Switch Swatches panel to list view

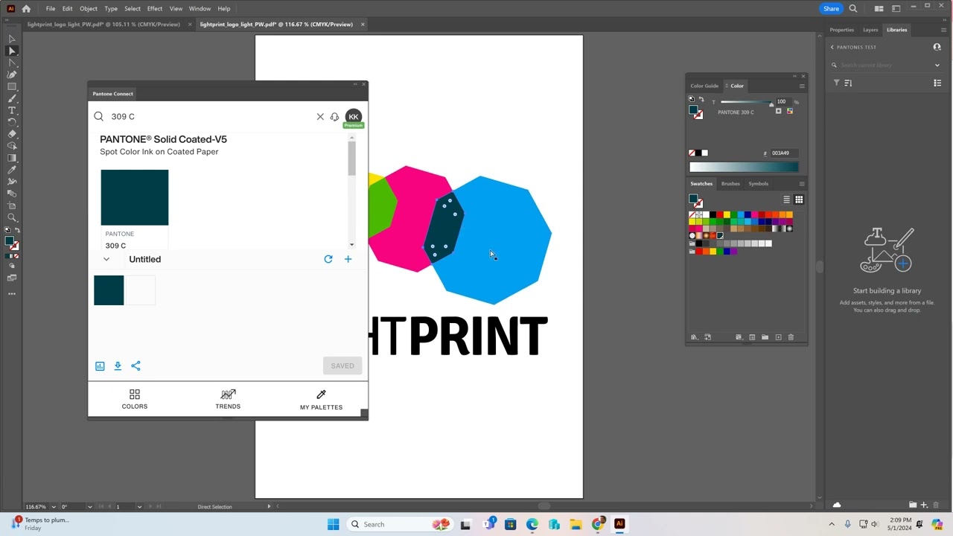pyautogui.click(x=786, y=200)
